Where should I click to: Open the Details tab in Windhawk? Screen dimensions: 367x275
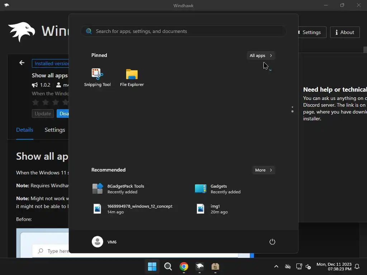(25, 130)
